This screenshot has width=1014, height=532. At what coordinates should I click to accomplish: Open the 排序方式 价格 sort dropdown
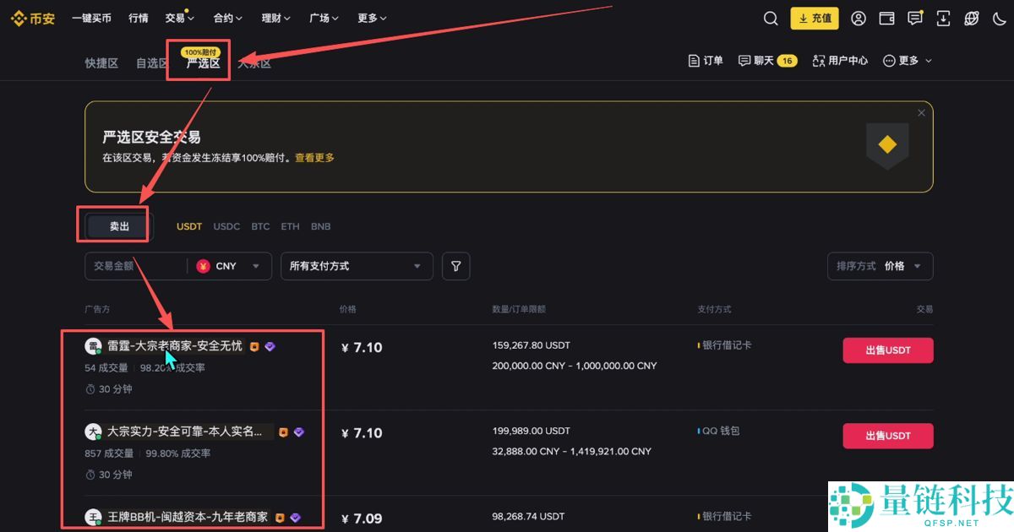[880, 266]
